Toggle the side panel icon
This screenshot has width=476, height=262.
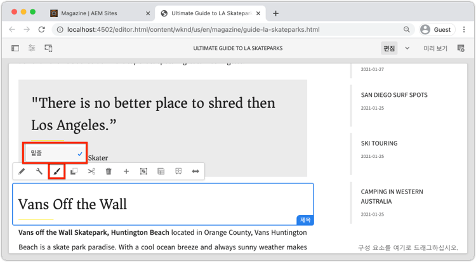[x=15, y=48]
